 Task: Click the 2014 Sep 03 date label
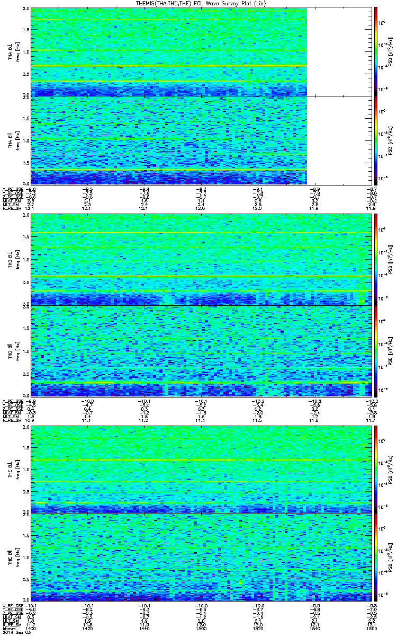pos(15,632)
